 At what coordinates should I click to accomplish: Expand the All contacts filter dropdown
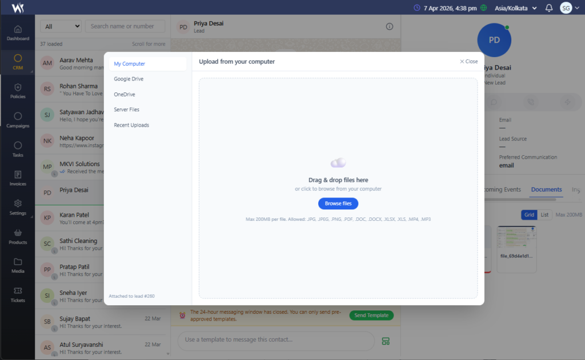pos(61,26)
